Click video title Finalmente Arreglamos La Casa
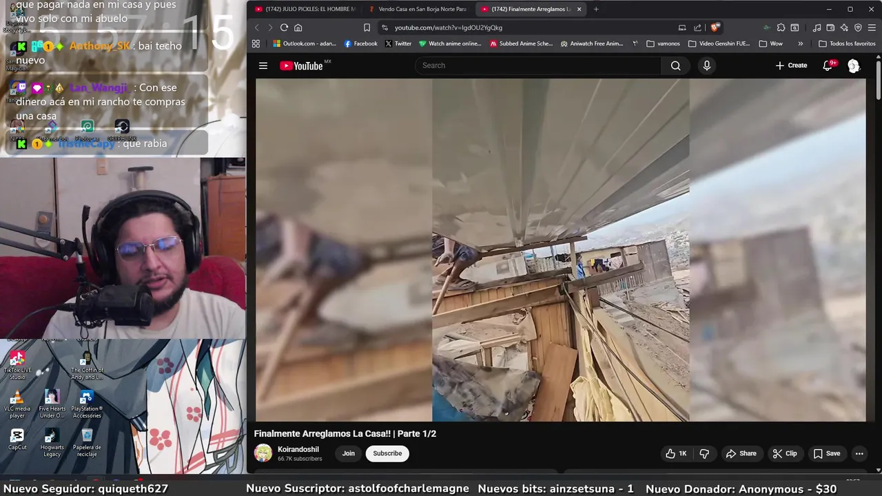 pyautogui.click(x=345, y=433)
